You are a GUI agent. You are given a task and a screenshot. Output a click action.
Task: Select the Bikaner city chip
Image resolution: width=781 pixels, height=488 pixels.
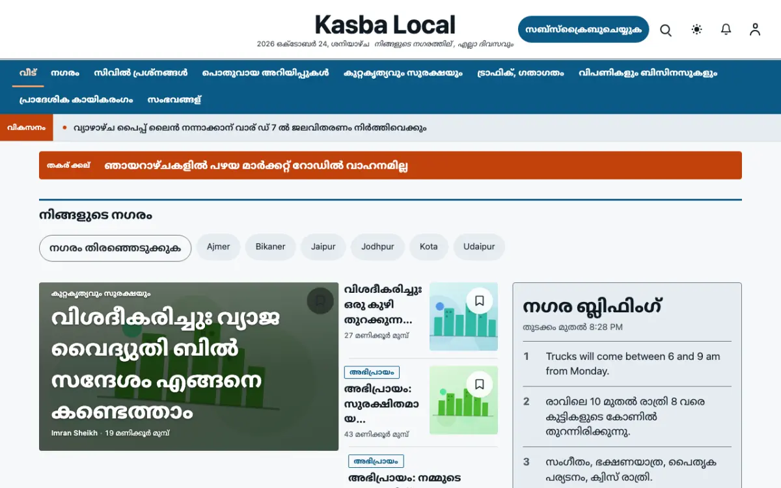[271, 247]
